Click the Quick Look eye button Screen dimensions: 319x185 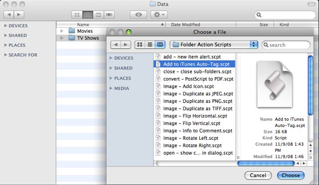(x=139, y=15)
